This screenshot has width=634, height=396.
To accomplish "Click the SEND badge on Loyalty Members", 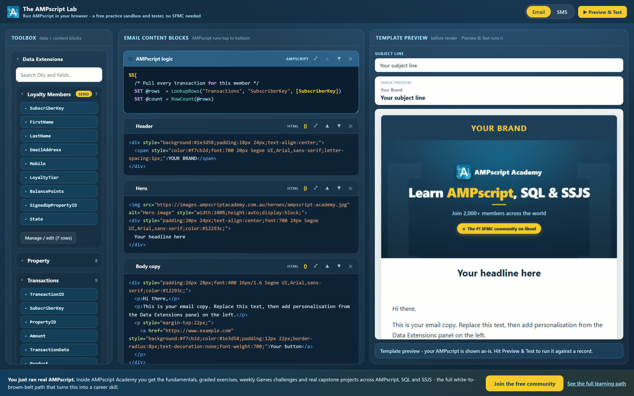I will 84,94.
